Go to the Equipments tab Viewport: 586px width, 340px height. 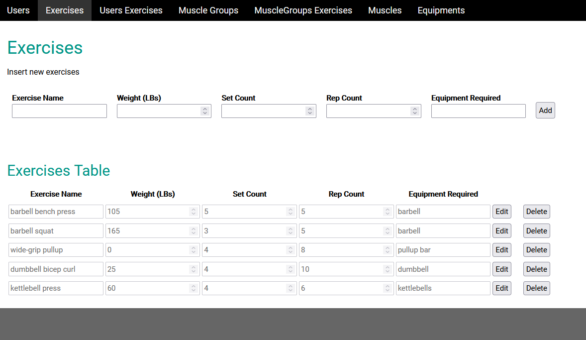point(441,10)
